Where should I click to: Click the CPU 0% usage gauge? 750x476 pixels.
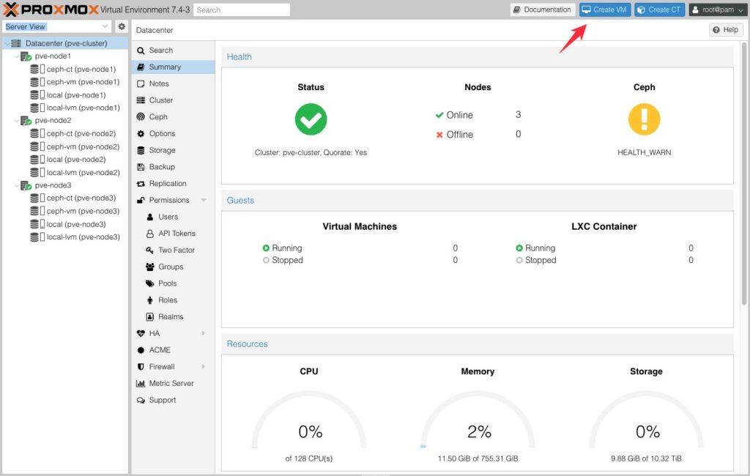click(309, 420)
